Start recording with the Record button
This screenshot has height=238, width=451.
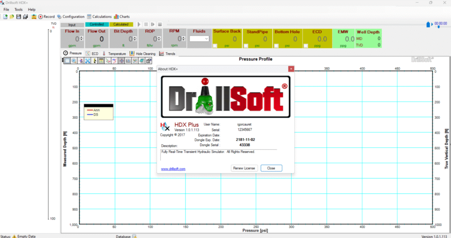click(46, 17)
